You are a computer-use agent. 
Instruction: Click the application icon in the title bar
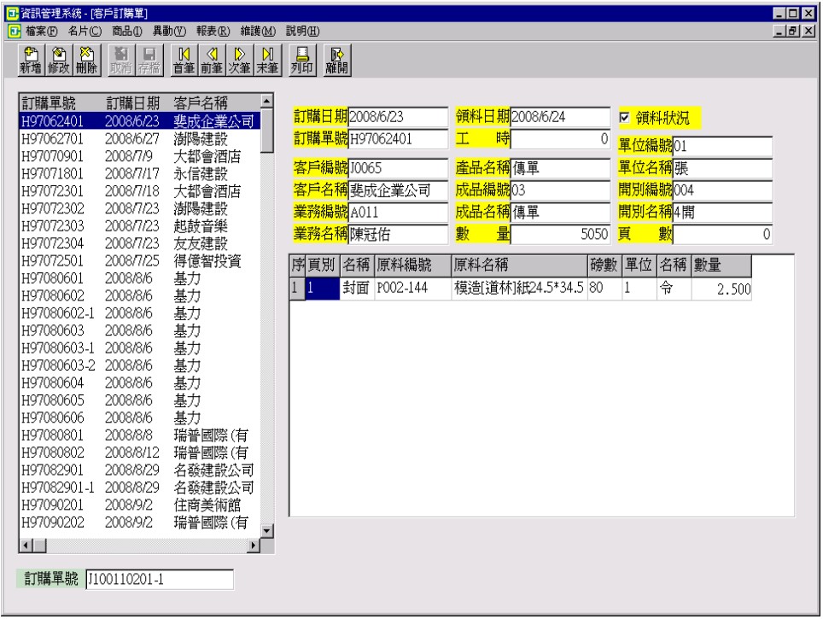coord(12,13)
